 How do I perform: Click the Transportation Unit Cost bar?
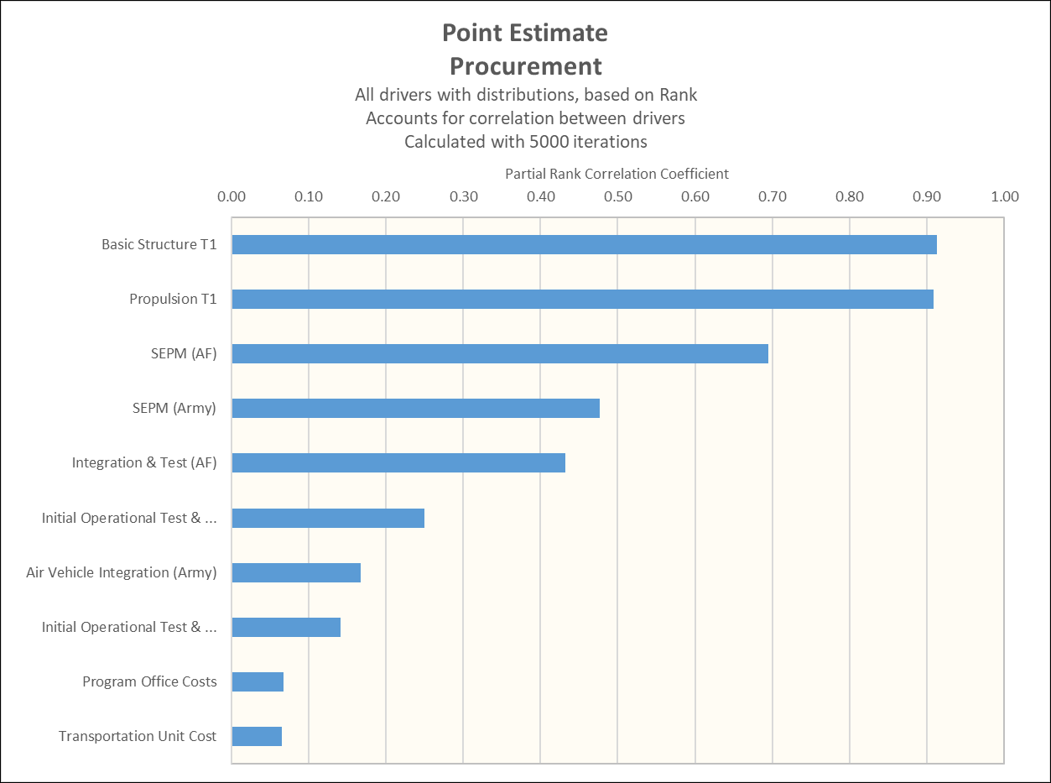click(x=255, y=736)
